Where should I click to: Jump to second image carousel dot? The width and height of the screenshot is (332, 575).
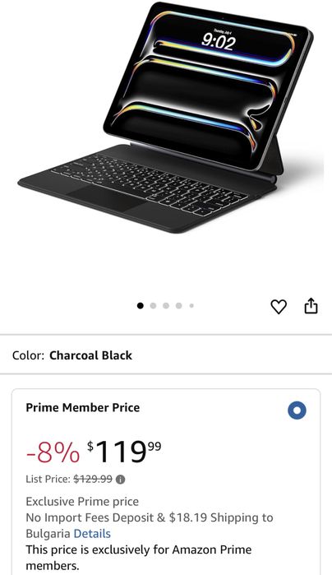153,305
